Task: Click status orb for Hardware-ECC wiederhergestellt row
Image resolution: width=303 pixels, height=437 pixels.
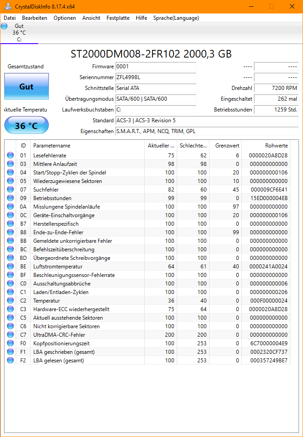Action: tap(10, 309)
